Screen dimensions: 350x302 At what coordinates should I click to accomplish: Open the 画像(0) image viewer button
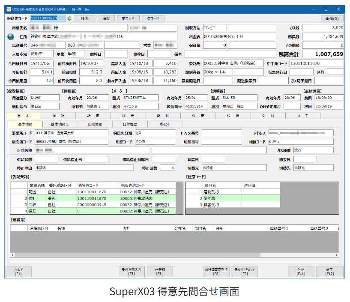(x=332, y=18)
